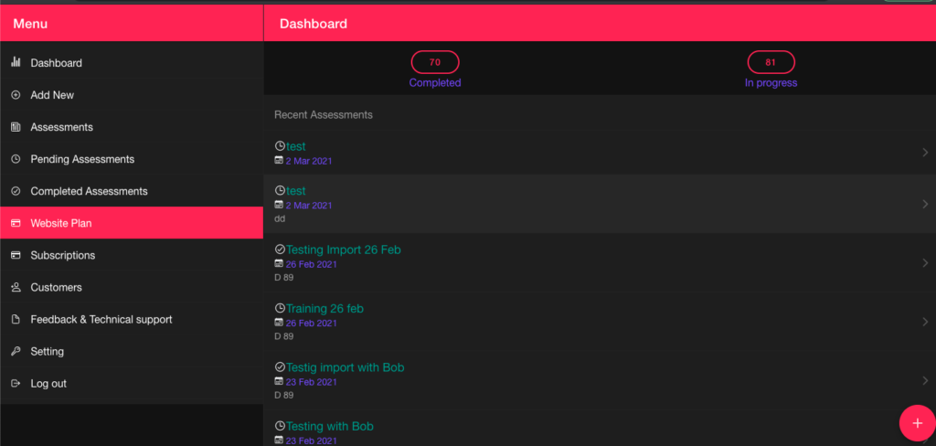Viewport: 936px width, 446px height.
Task: Click the Feedback & Technical support document icon
Action: 16,320
